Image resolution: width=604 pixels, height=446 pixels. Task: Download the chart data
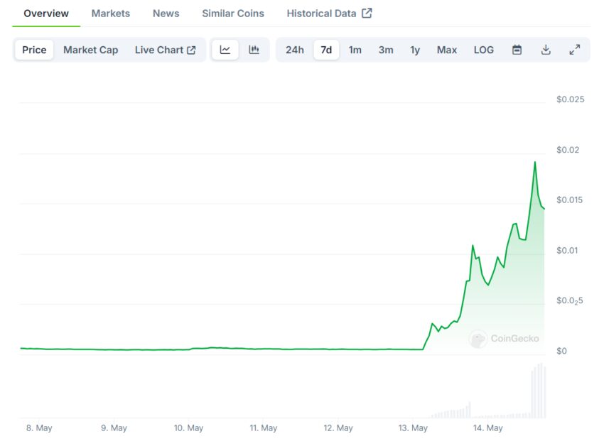(x=546, y=50)
